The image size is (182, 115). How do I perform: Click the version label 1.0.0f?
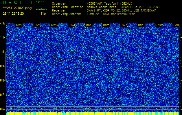click(x=40, y=2)
